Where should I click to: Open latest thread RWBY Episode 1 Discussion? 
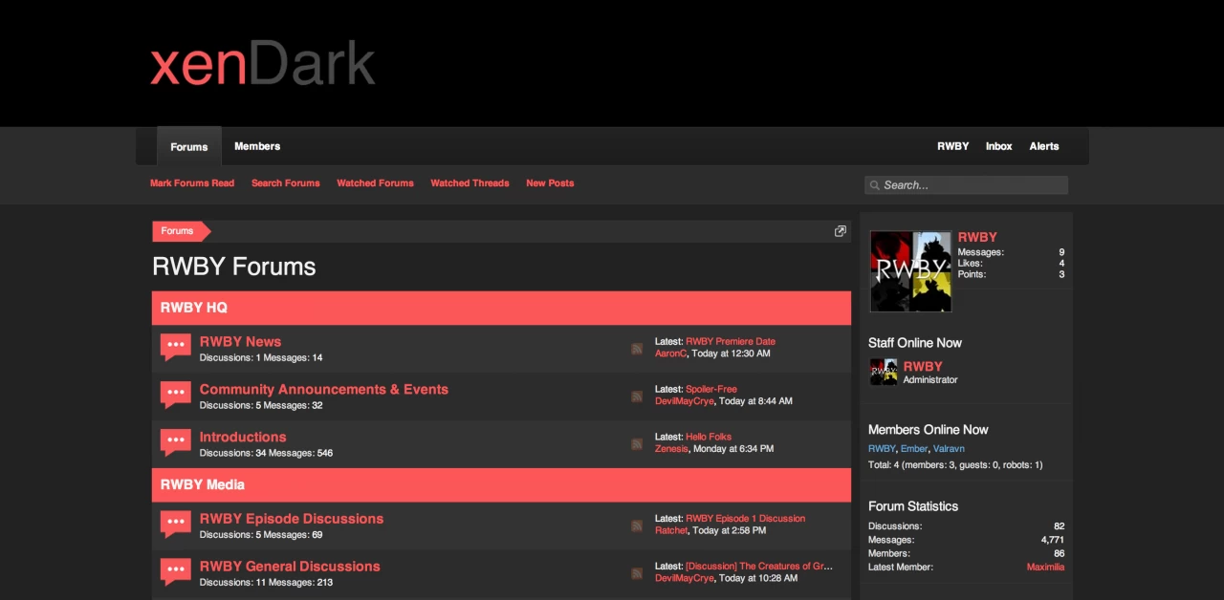pos(746,518)
